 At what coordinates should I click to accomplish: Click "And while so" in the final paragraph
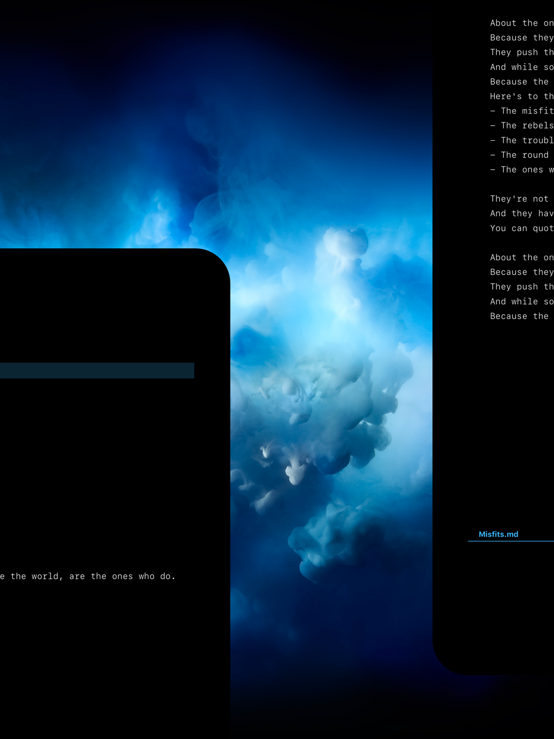tap(521, 301)
